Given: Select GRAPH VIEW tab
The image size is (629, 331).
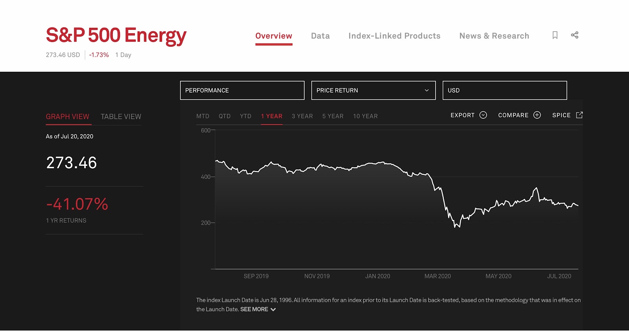Looking at the screenshot, I should [68, 116].
